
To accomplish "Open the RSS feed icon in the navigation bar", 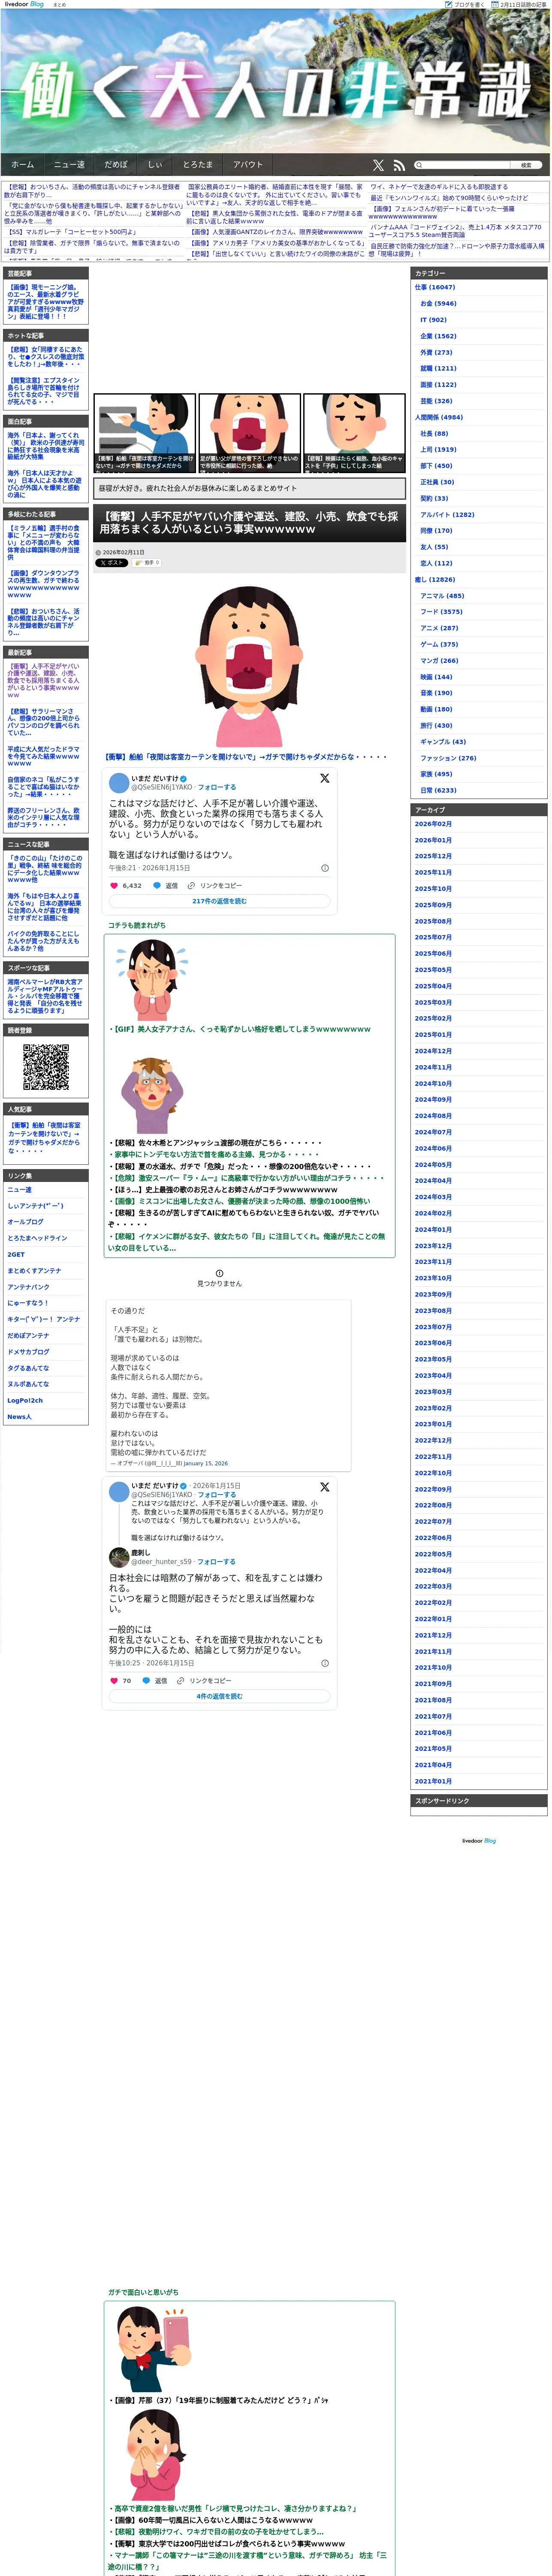I will click(399, 165).
